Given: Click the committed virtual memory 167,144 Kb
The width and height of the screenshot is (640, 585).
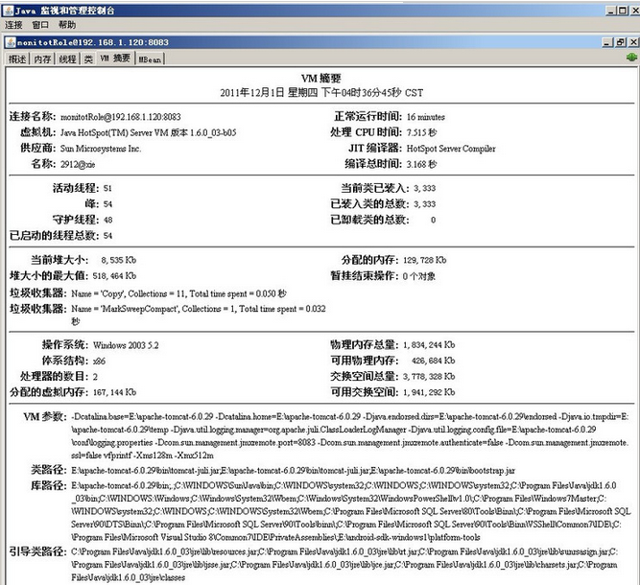Looking at the screenshot, I should (x=115, y=392).
